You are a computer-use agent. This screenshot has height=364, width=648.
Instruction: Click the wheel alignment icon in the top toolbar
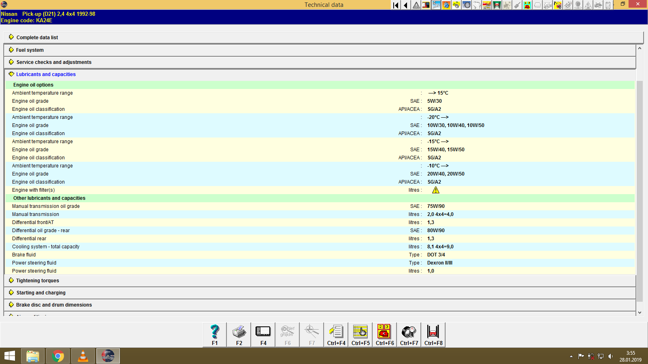pyautogui.click(x=477, y=5)
